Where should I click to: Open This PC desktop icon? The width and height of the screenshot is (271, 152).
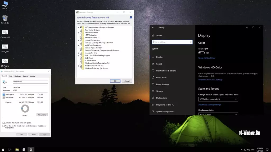(5, 5)
